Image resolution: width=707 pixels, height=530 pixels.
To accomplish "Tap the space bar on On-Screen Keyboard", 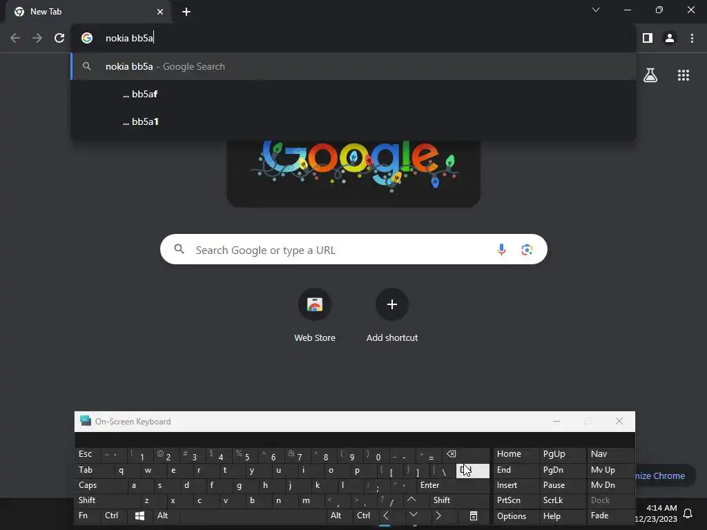I will click(253, 516).
